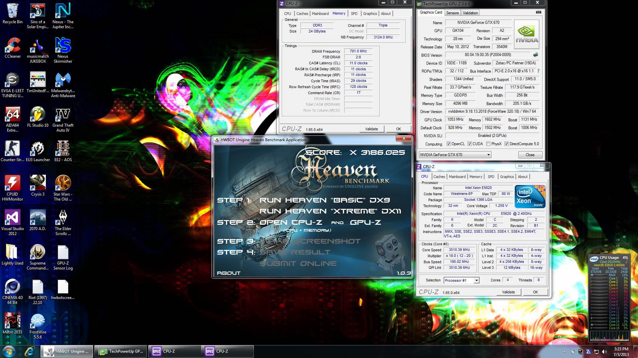
Task: Click OK in the top CPU-Z window
Action: pos(398,129)
